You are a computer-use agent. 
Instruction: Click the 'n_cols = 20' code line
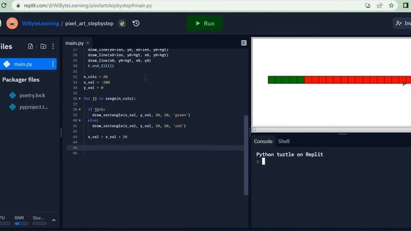[x=96, y=77]
